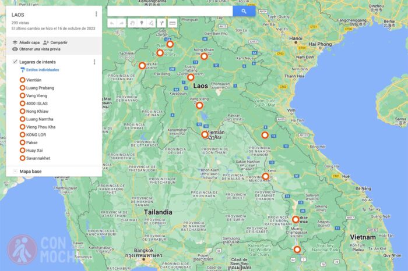
Task: Click Añadir capa to add a layer
Action: 26,42
